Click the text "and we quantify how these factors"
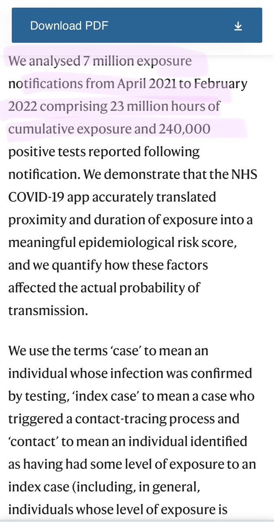This screenshot has height=522, width=274. pos(108,265)
